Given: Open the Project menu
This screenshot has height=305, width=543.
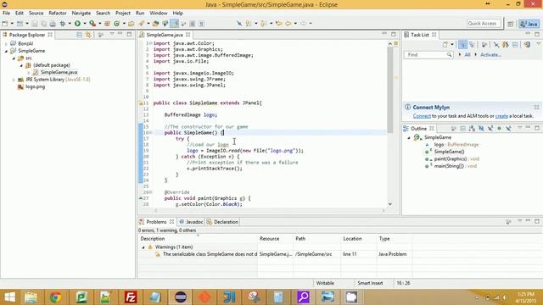Looking at the screenshot, I should tap(122, 14).
